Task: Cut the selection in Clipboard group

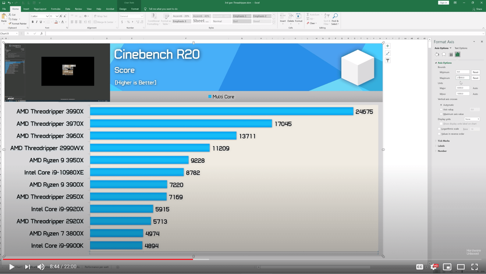Action: click(x=12, y=15)
